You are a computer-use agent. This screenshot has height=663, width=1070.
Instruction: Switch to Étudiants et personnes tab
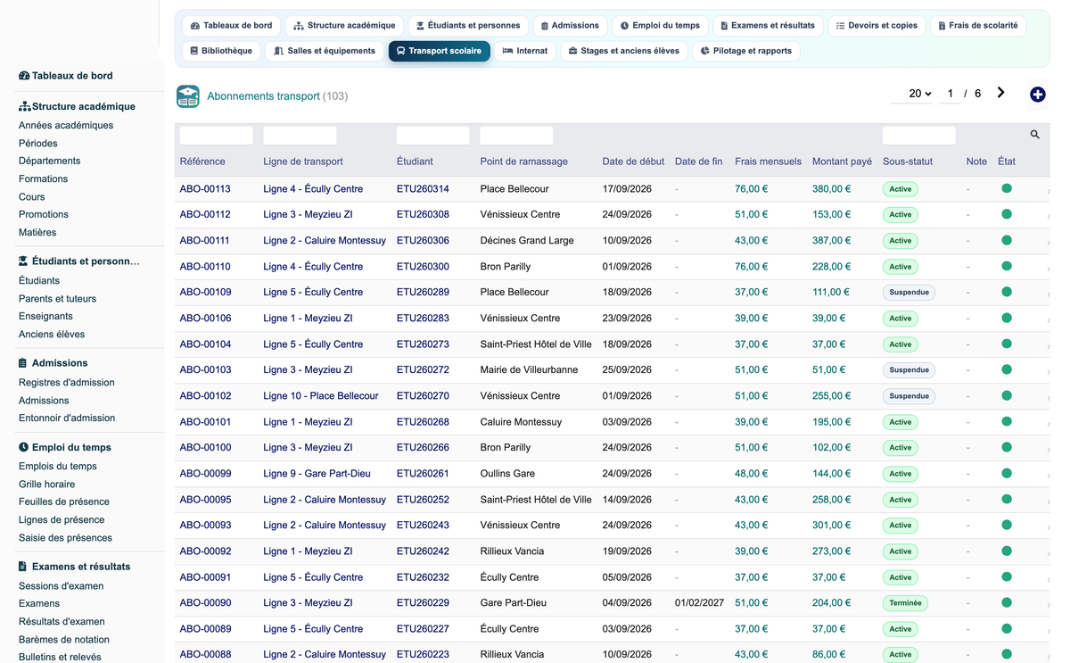point(469,26)
